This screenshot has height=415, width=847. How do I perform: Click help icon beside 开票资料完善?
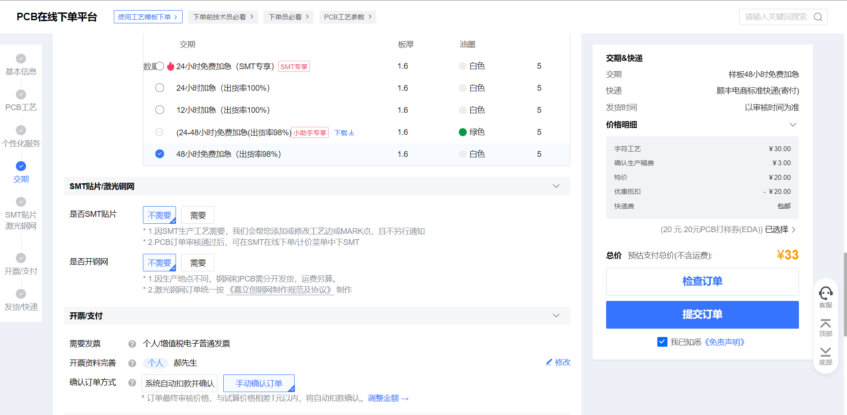(x=132, y=363)
